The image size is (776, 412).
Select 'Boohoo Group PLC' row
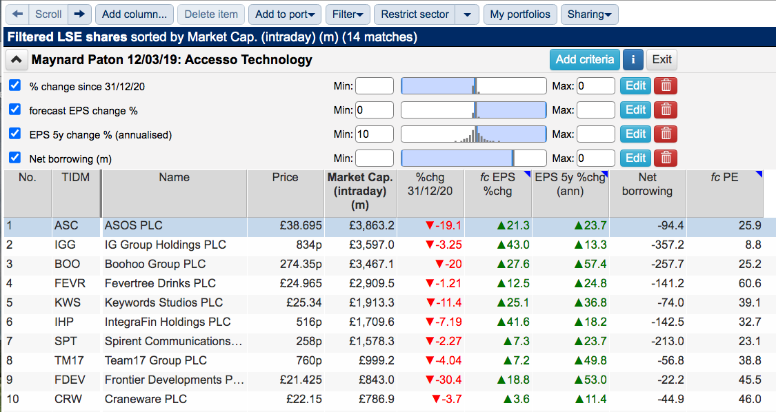click(x=388, y=264)
